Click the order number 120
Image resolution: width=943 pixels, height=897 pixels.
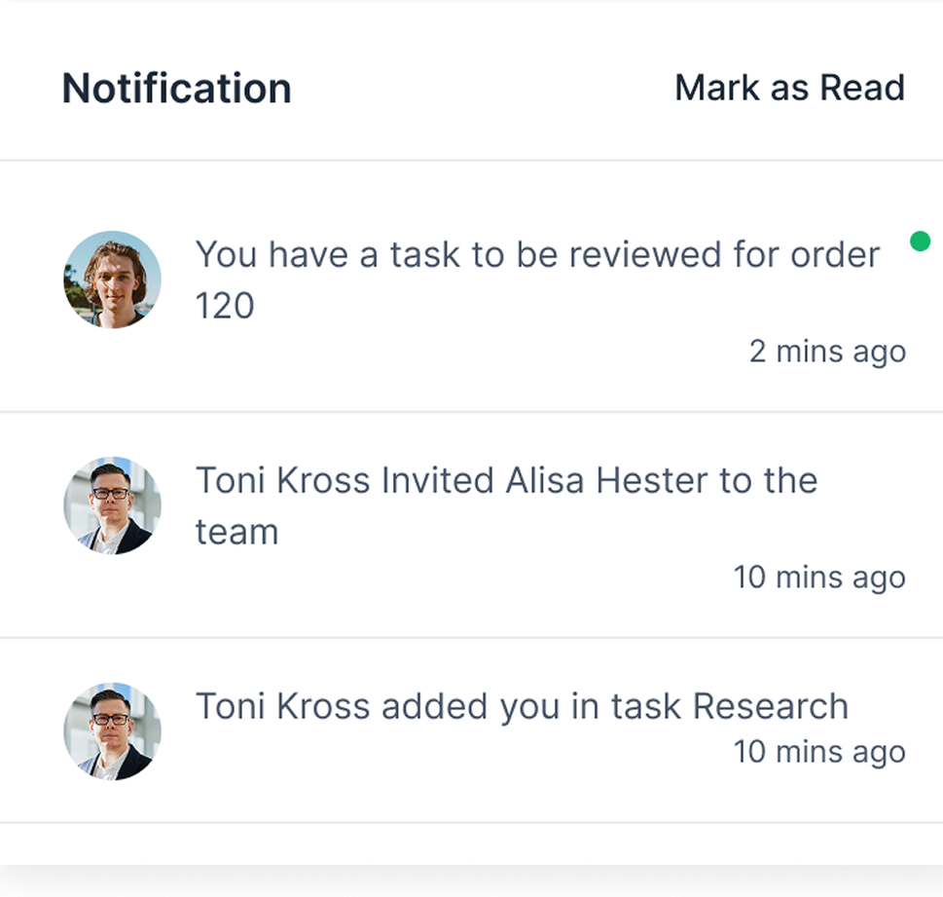click(225, 306)
